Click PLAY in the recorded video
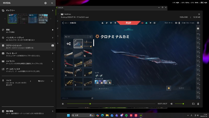 click(x=129, y=23)
